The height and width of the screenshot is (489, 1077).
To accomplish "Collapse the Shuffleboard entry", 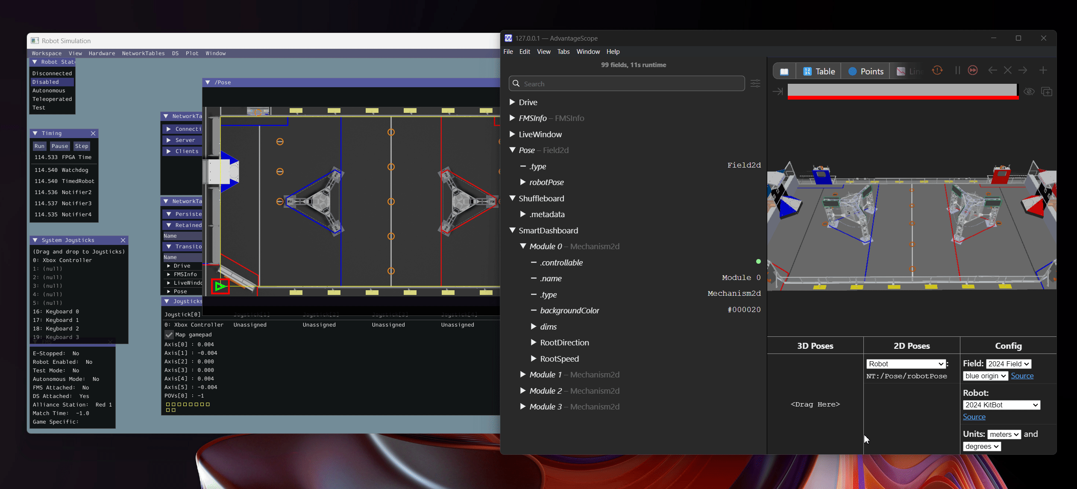I will click(x=512, y=198).
